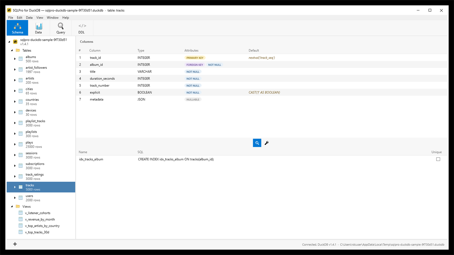Expand the playlists table node
Image resolution: width=454 pixels, height=255 pixels.
pos(15,134)
